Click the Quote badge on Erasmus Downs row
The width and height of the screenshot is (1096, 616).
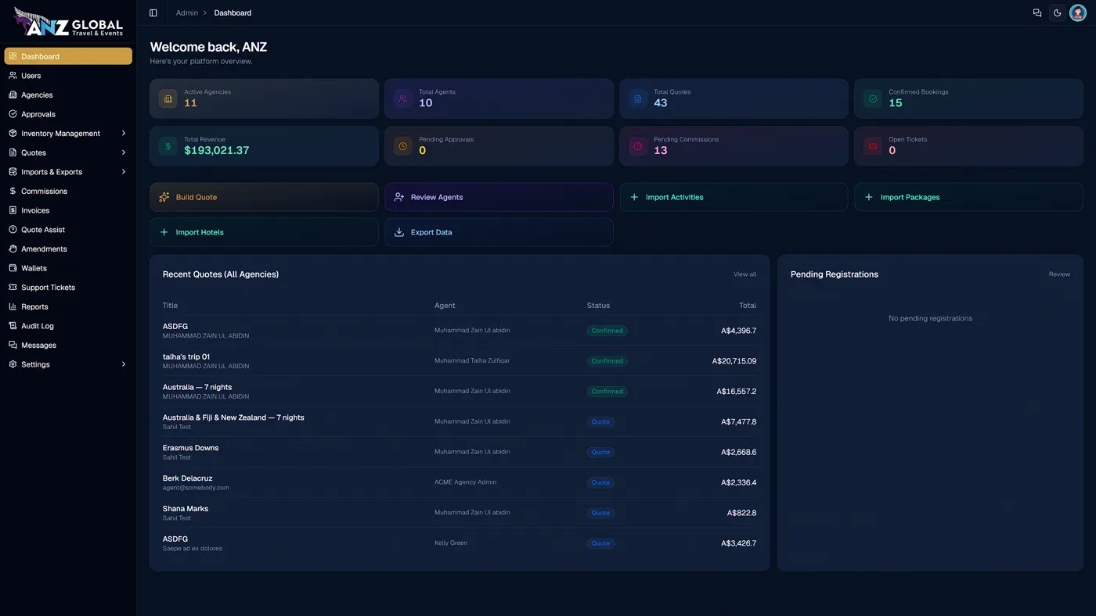tap(600, 452)
